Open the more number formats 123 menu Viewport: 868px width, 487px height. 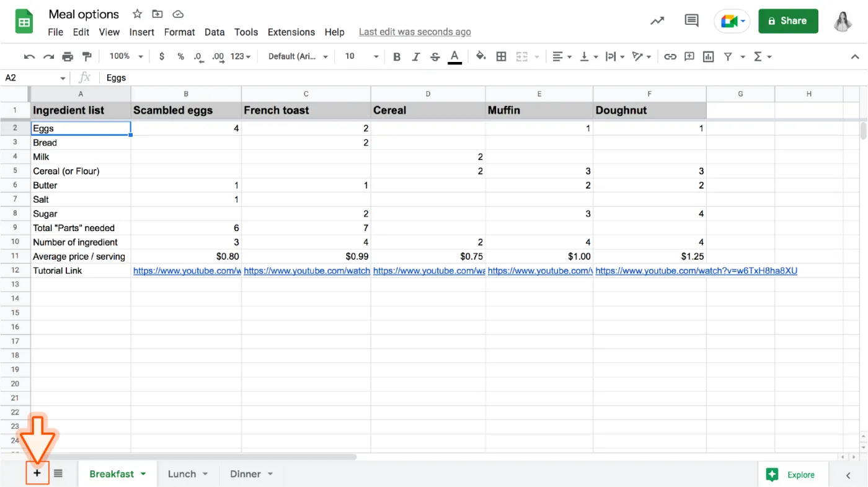pyautogui.click(x=241, y=56)
